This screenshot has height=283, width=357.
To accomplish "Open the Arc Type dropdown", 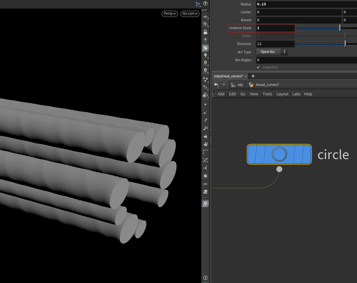I will point(272,52).
